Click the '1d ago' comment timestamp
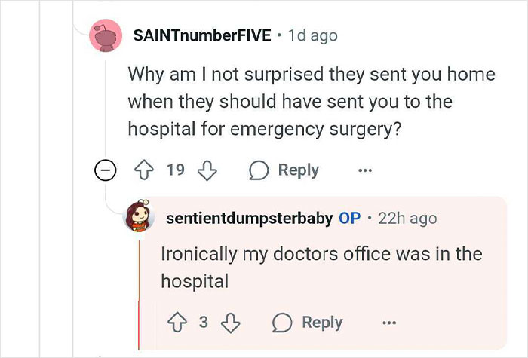Screen dimensions: 528x358 click(312, 35)
